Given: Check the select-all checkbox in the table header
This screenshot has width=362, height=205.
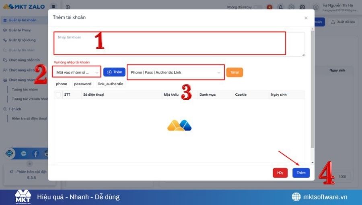Looking at the screenshot, I should [58, 94].
